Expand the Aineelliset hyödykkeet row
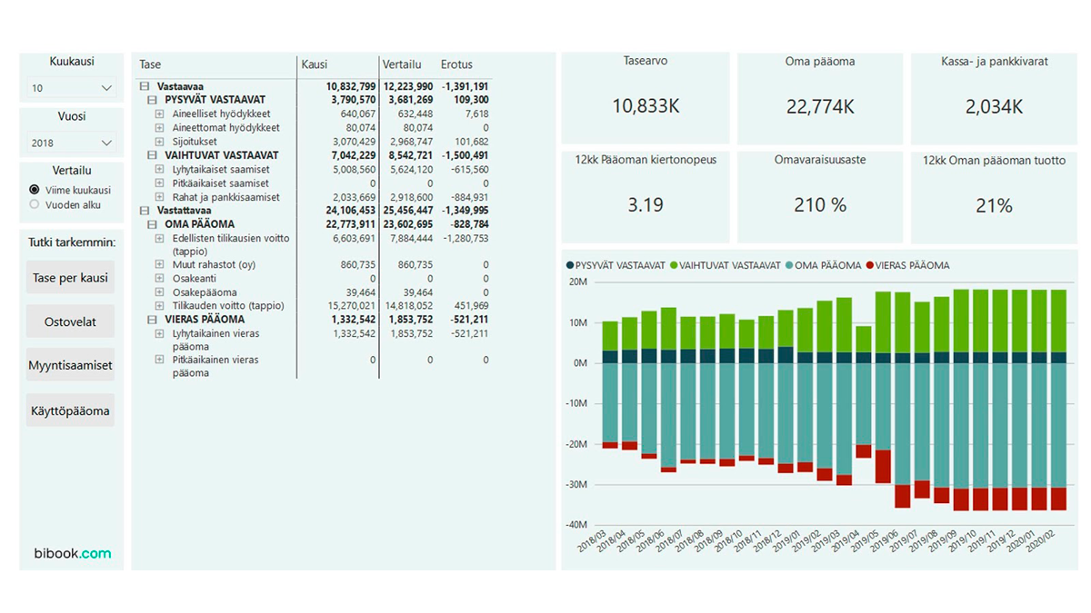Screen dimensions: 1091x613 tap(159, 114)
